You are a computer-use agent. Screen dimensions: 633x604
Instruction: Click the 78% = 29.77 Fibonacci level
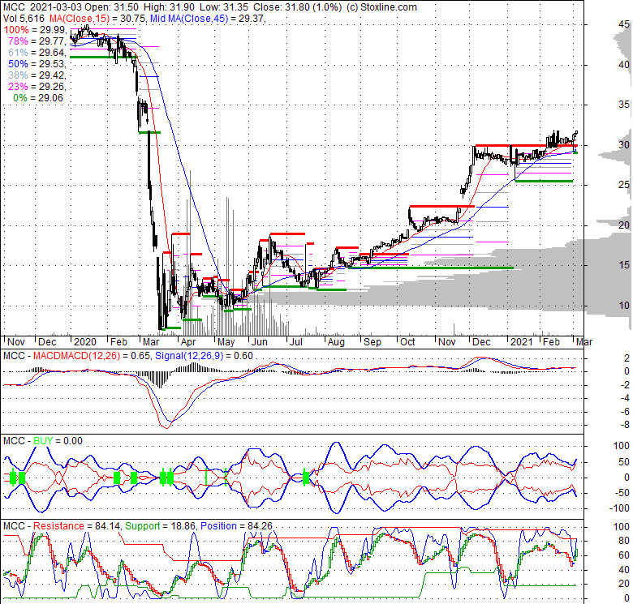(x=37, y=41)
